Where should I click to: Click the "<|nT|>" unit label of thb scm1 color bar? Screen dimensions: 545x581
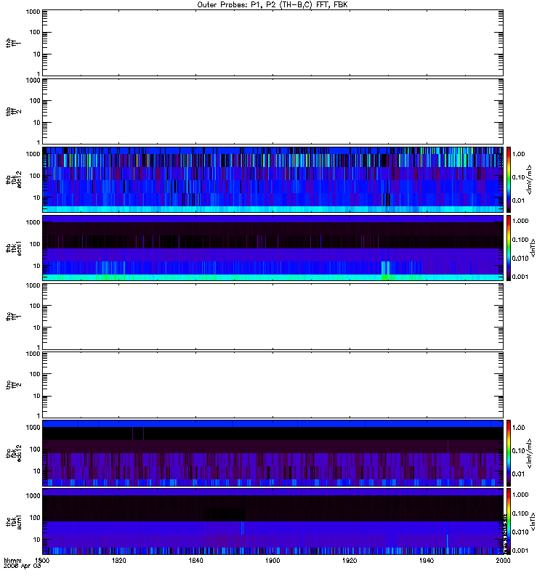[533, 248]
